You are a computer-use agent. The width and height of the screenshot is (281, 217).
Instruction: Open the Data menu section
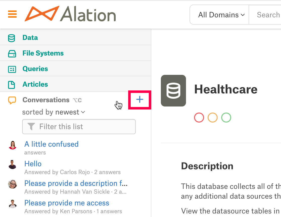click(x=75, y=38)
